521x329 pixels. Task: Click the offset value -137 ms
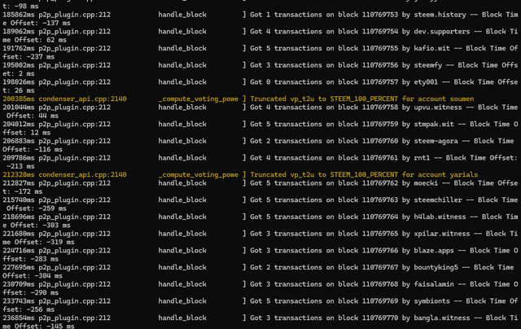click(x=58, y=24)
